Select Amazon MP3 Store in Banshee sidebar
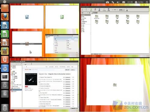Viewport: 150px width, 112px height. click(16, 85)
